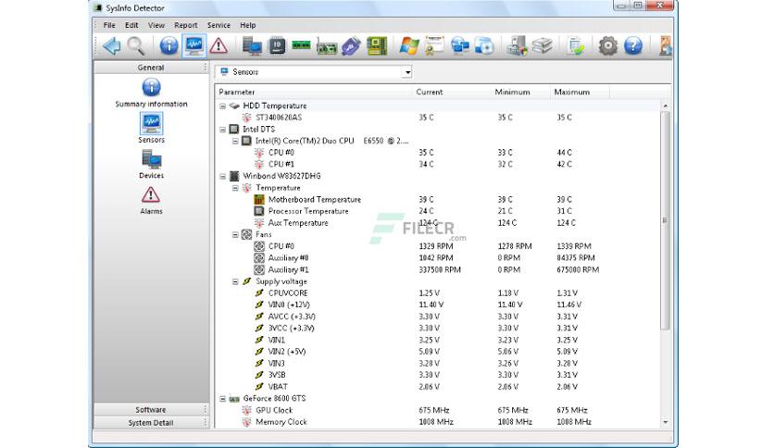Click the PCI card toolbar icon
The height and width of the screenshot is (448, 774).
point(326,46)
